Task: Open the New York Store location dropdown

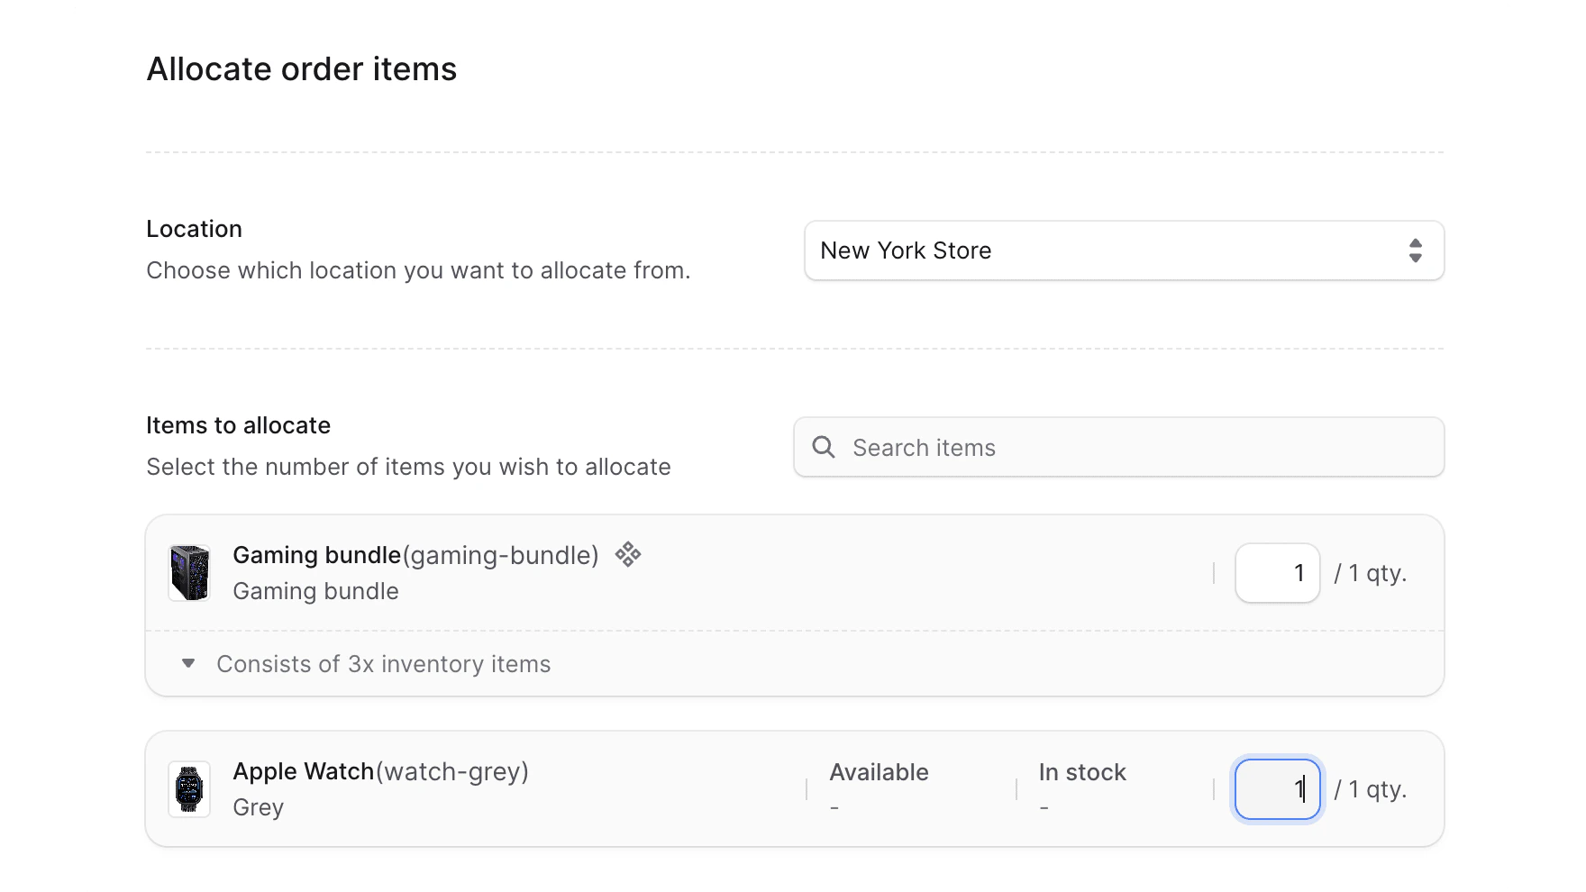Action: coord(1123,250)
